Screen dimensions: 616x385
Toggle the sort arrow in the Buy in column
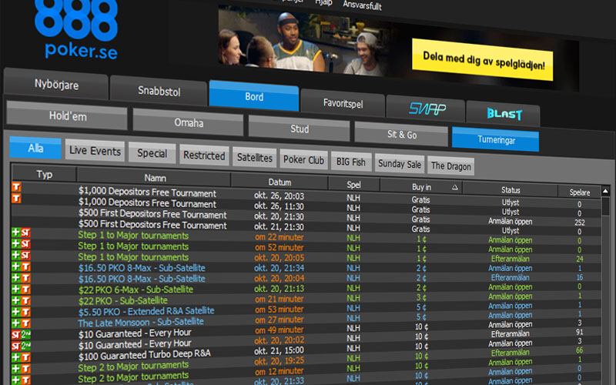coord(454,187)
